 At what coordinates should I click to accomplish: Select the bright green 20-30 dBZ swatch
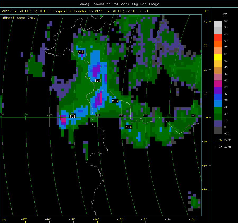[218, 110]
